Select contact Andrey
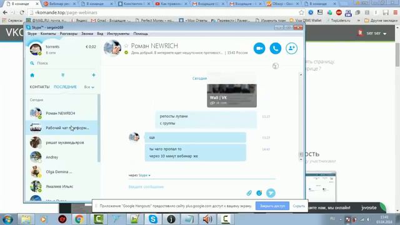 61,157
